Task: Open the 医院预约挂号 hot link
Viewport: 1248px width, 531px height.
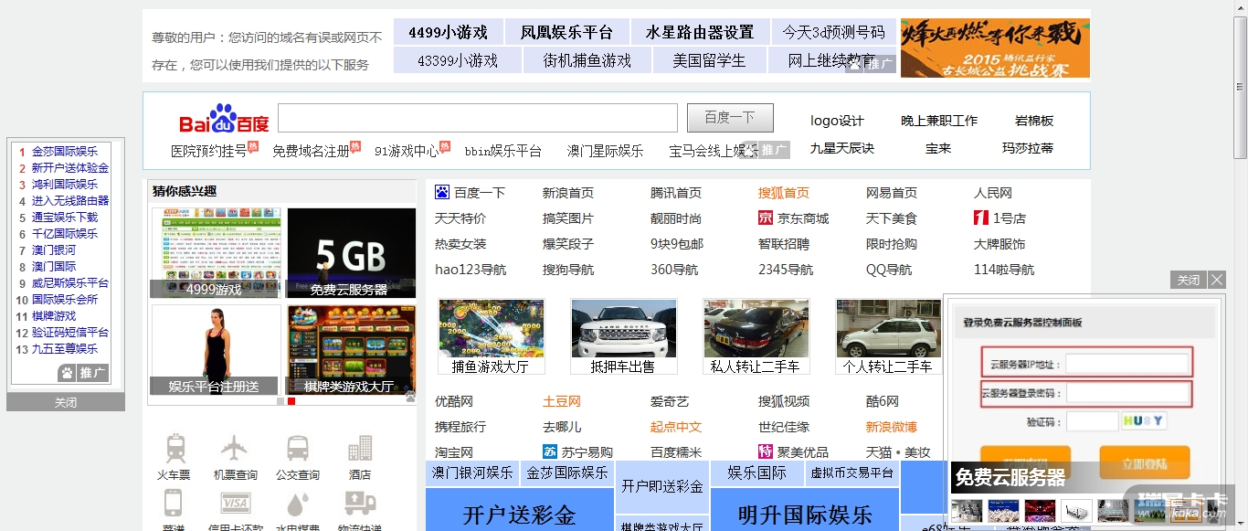Action: pyautogui.click(x=208, y=151)
